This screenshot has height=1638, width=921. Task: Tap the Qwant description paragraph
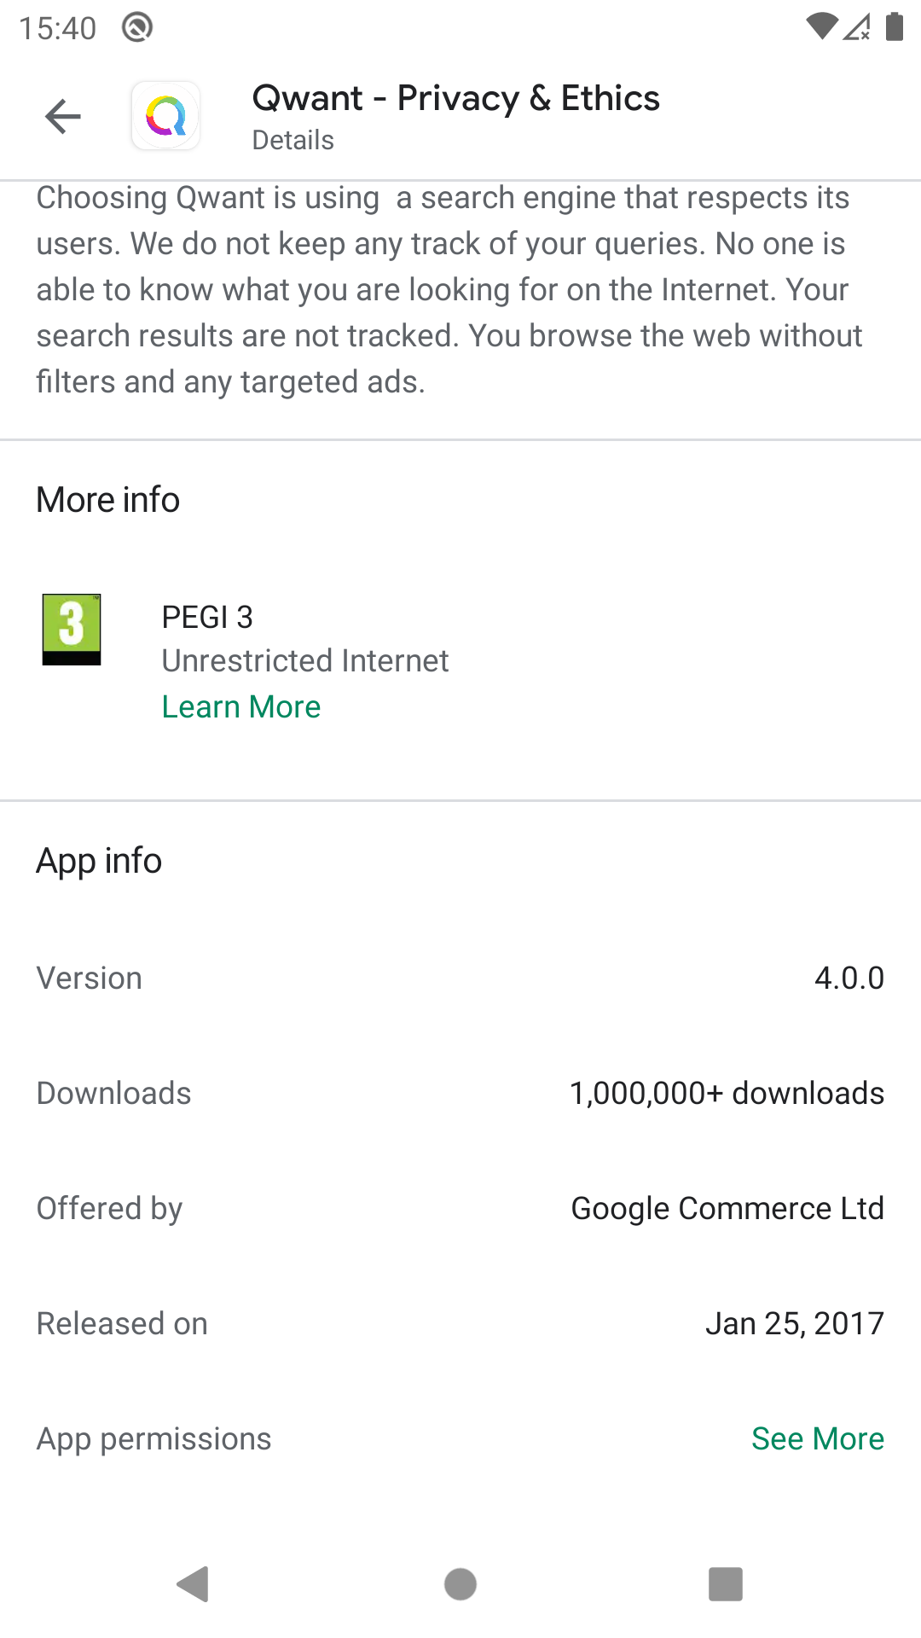pos(449,290)
